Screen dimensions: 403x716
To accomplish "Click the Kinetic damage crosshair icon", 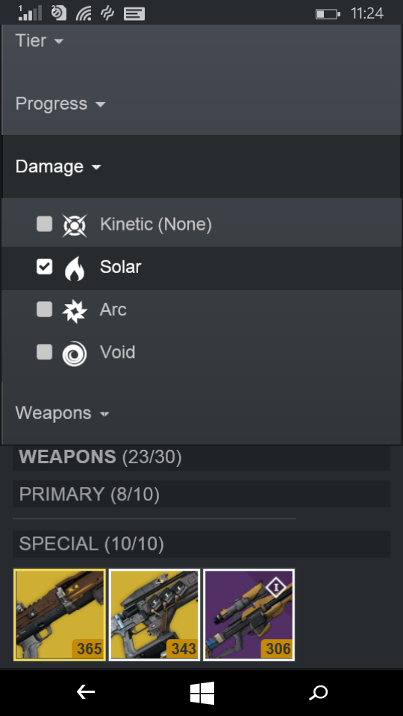I will 75,224.
